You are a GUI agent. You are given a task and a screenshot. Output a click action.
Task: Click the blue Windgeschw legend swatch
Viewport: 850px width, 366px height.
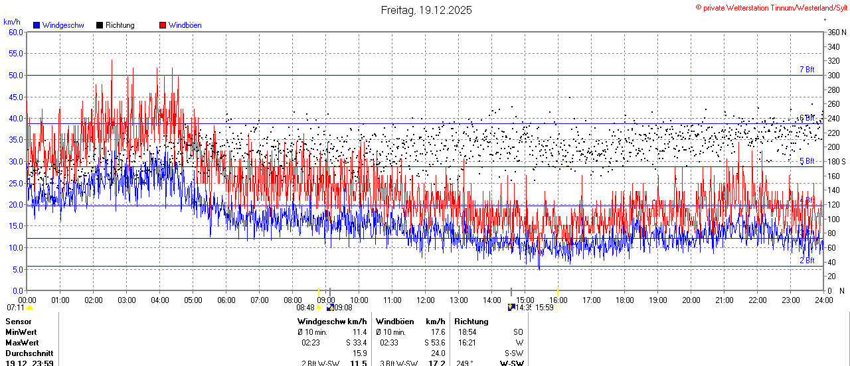coord(37,25)
